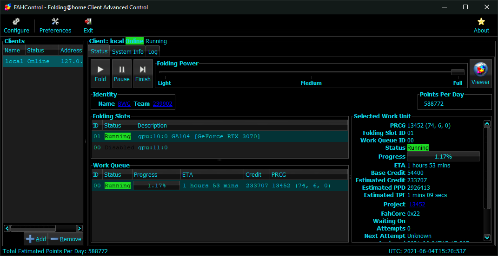Click clients list scroll left arrow

(7, 228)
